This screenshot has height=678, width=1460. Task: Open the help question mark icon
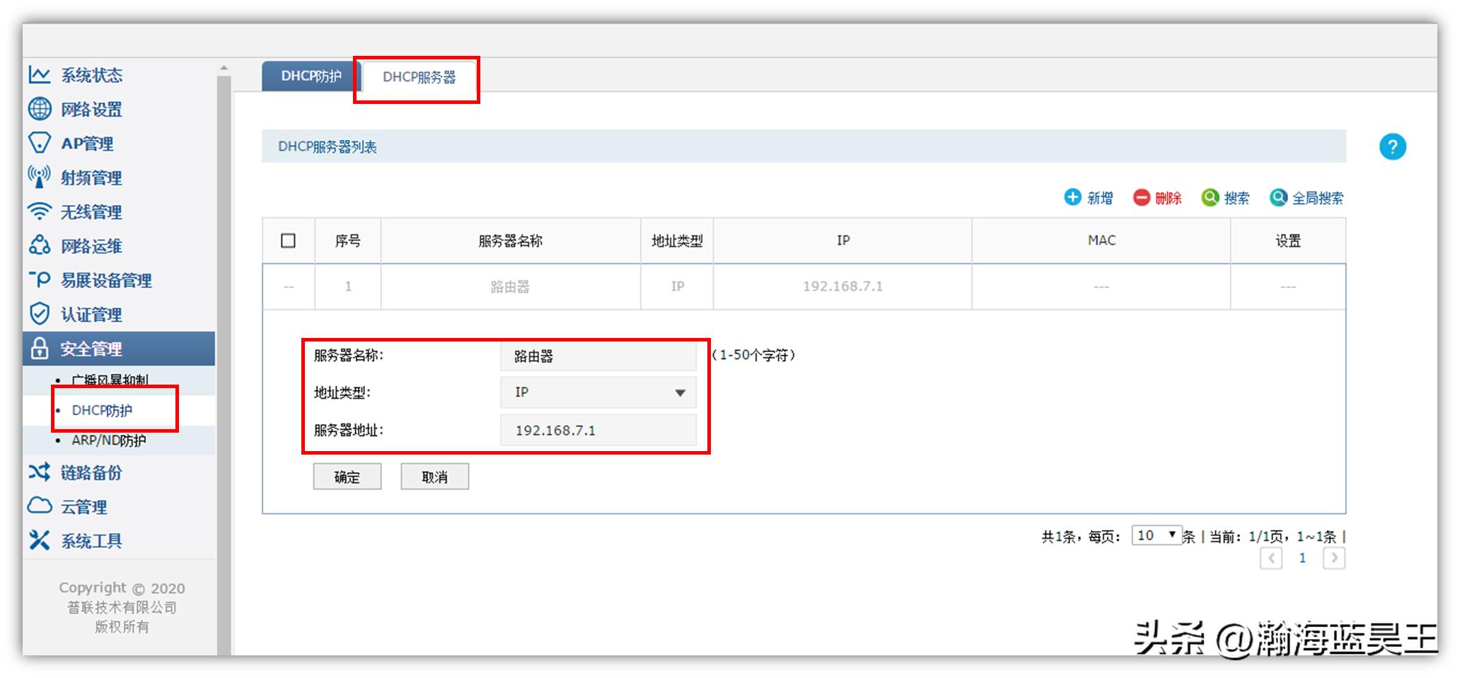1393,146
